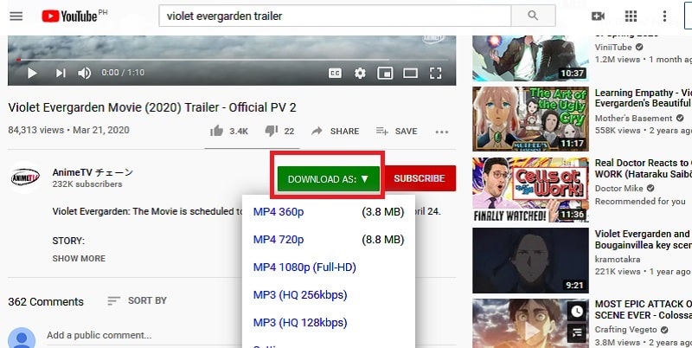The height and width of the screenshot is (348, 692).
Task: Open the player settings gear
Action: point(360,74)
